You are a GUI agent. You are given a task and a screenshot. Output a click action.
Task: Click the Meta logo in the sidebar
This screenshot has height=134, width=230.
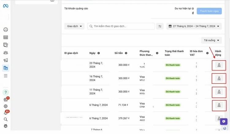(6, 6)
